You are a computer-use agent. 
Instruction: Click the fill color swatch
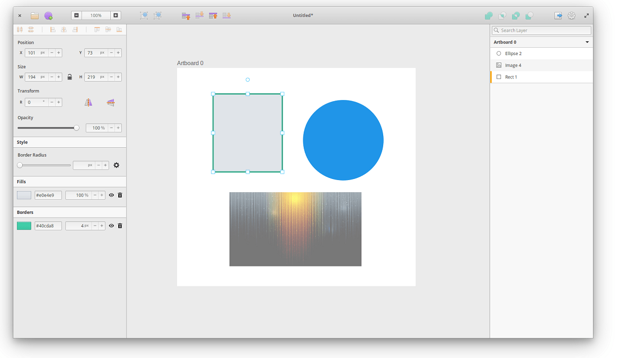(x=24, y=195)
